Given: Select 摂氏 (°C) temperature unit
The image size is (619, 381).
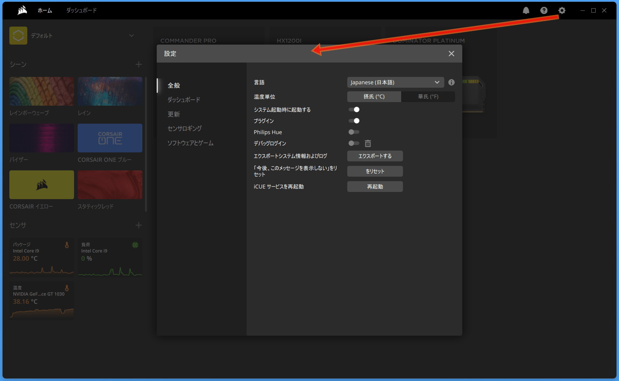Looking at the screenshot, I should [x=374, y=97].
